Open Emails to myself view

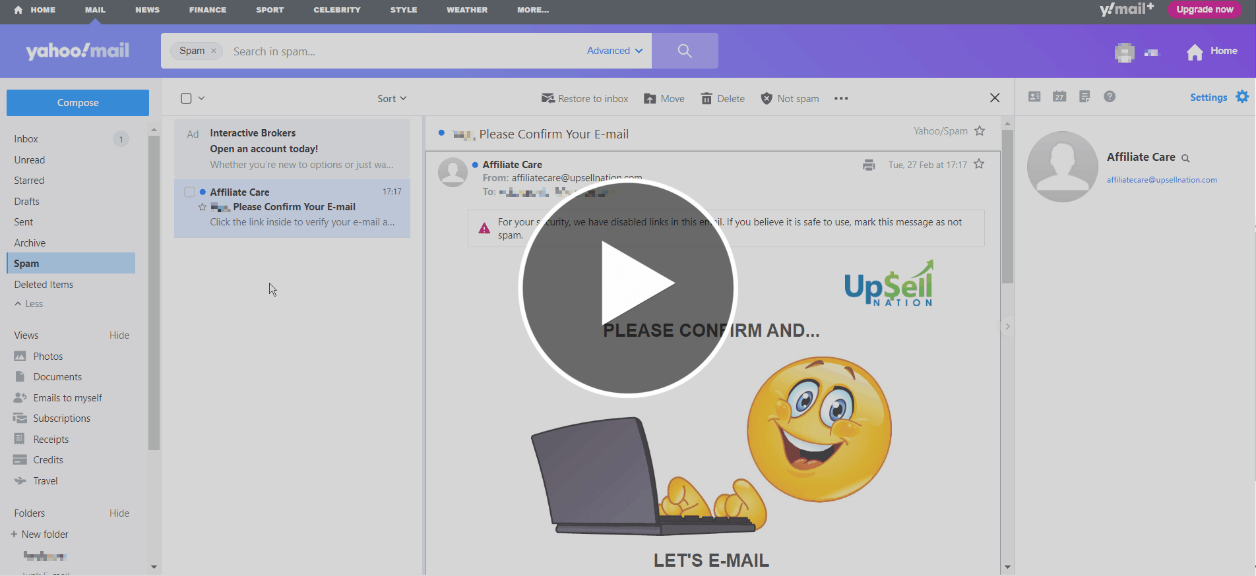58,398
